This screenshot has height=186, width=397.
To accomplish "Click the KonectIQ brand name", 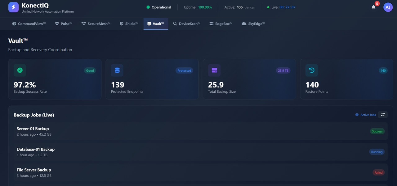I will [35, 6].
